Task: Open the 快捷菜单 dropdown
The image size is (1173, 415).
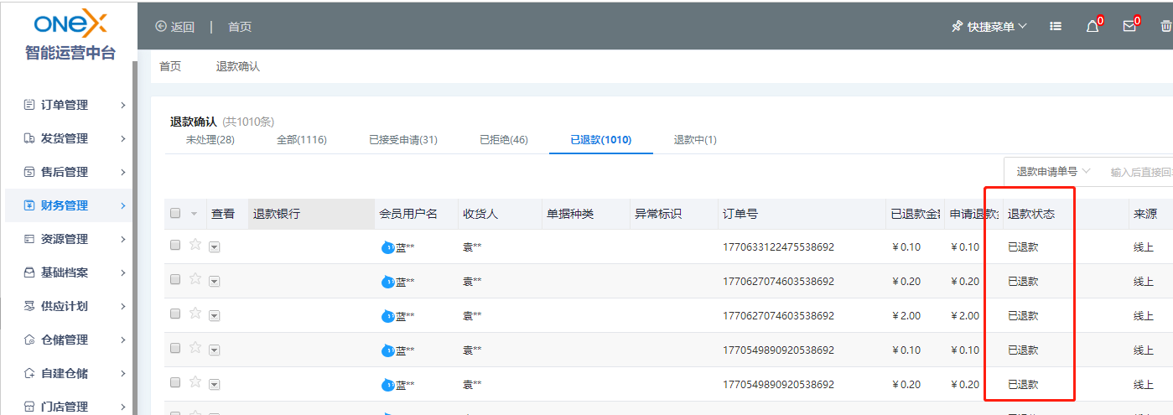Action: pyautogui.click(x=989, y=27)
